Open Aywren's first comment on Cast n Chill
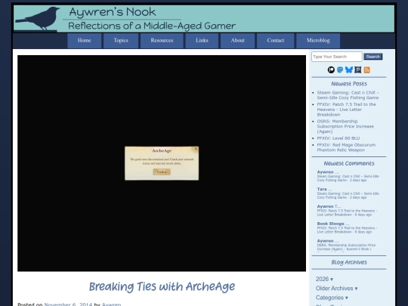Viewport: 408px width, 306px height. point(348,176)
